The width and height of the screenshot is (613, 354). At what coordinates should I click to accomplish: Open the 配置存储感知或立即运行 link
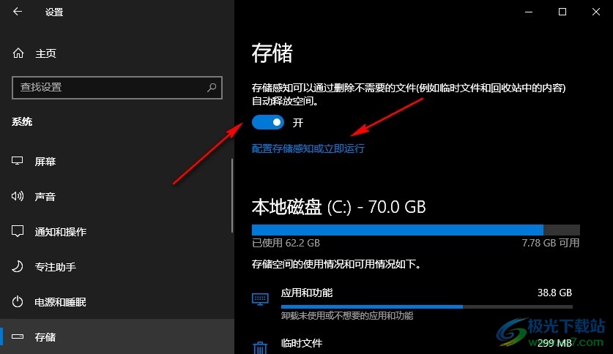[x=308, y=148]
